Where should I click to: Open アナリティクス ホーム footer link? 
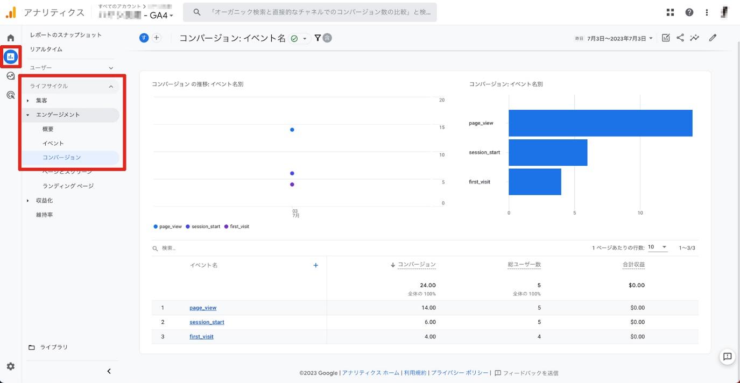tap(370, 373)
